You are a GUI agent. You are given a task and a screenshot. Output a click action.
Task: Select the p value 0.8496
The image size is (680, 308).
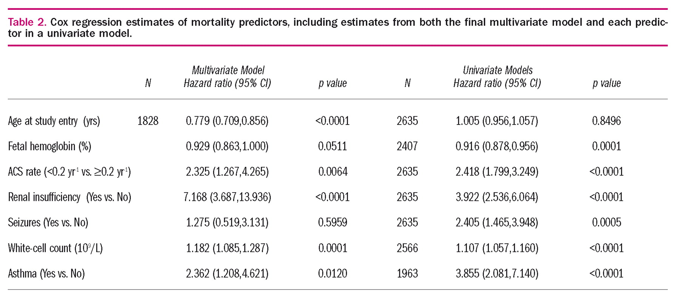point(606,121)
